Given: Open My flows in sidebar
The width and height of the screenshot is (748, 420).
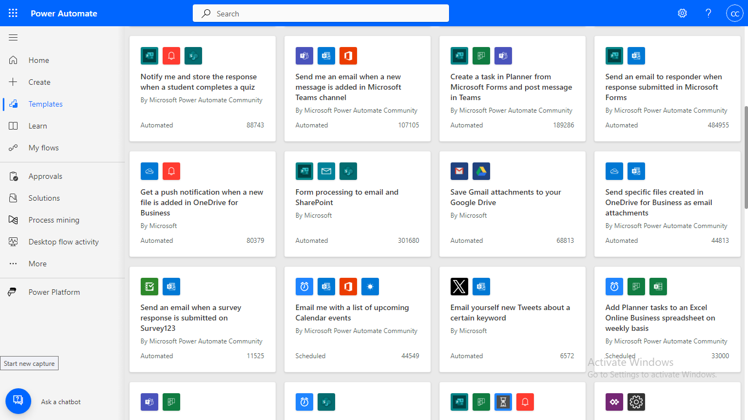Looking at the screenshot, I should point(43,148).
